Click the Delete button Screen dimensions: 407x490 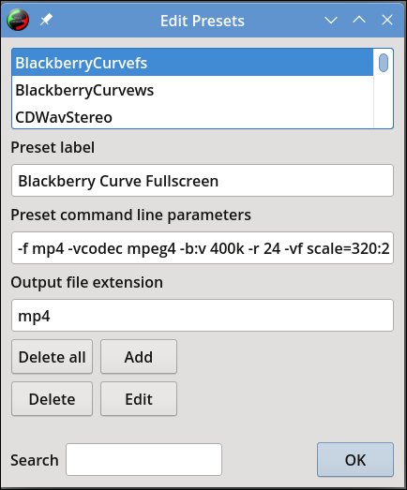[52, 399]
